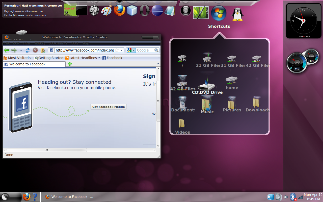This screenshot has width=323, height=202.
Task: Open the 31 GB Filesystem drive shortcut
Action: point(232,61)
